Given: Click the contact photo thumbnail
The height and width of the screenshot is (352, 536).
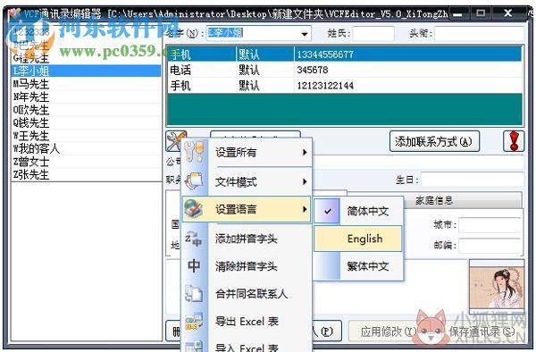Looking at the screenshot, I should 497,287.
